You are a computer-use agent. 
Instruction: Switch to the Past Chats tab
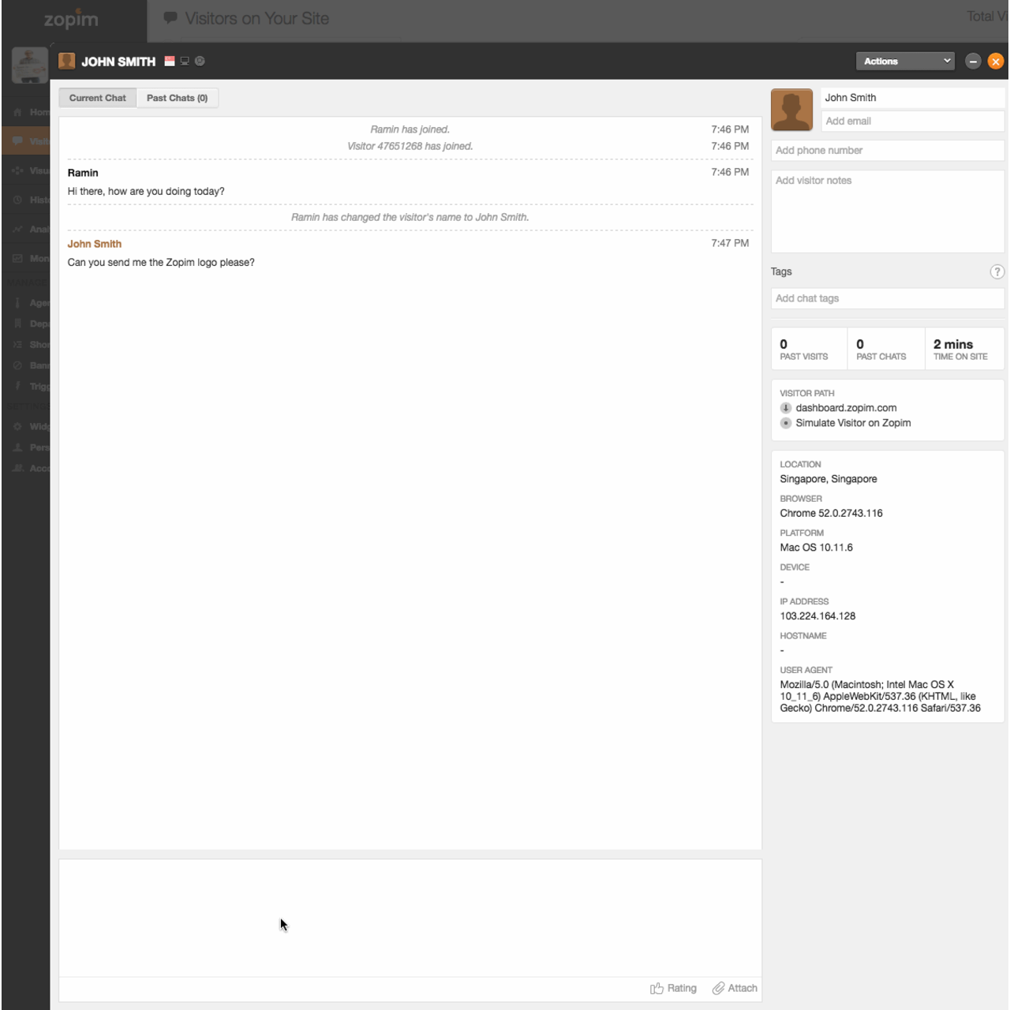coord(178,97)
